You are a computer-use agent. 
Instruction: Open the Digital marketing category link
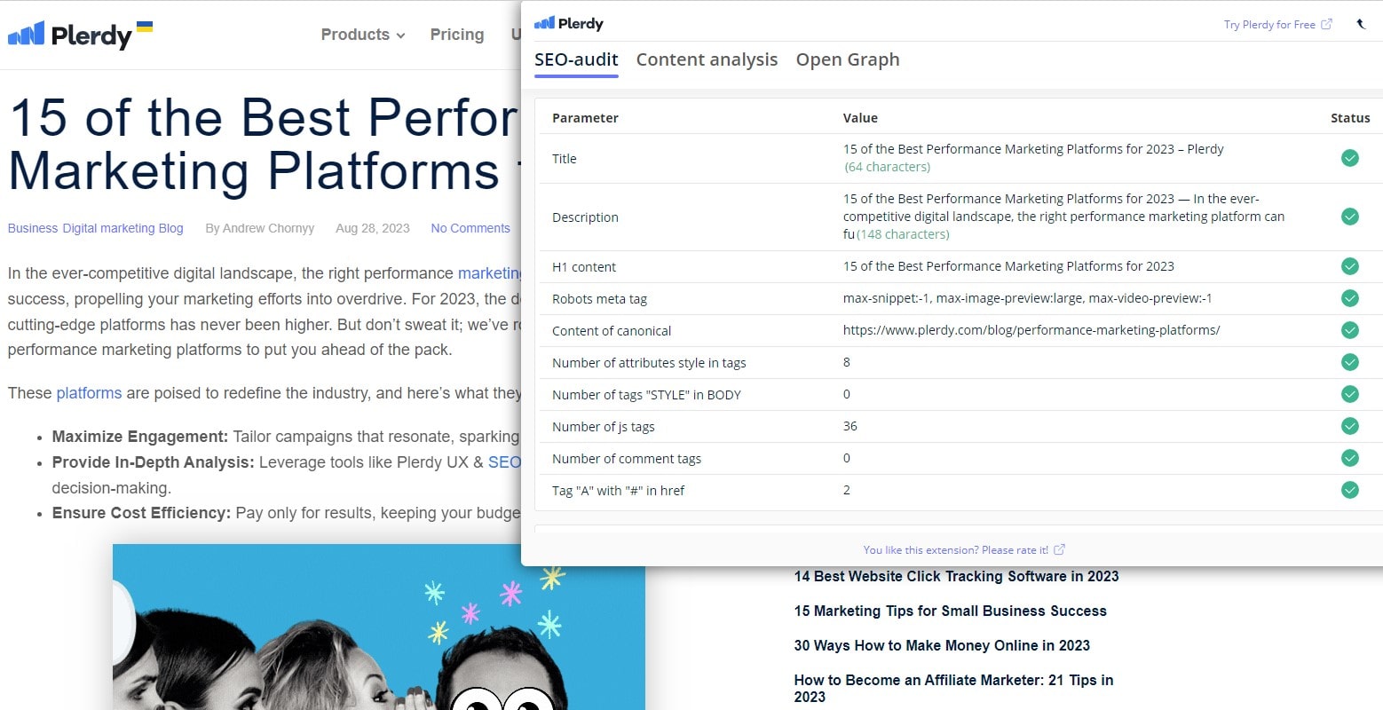(x=108, y=228)
